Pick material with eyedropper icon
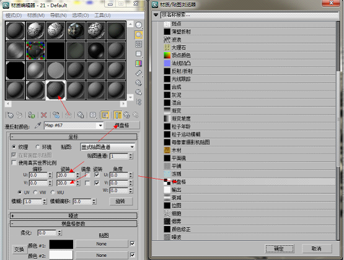The height and width of the screenshot is (260, 344). (38, 125)
